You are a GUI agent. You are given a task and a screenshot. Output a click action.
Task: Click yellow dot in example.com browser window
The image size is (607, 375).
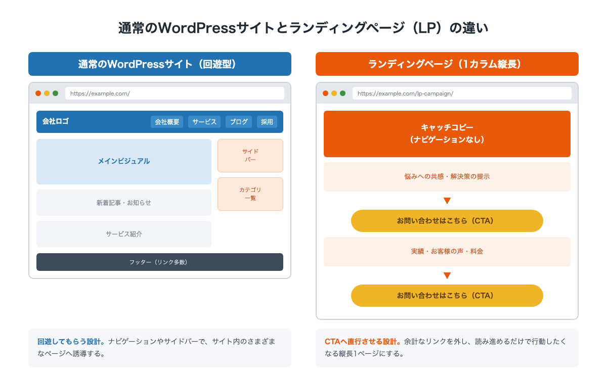tap(47, 93)
